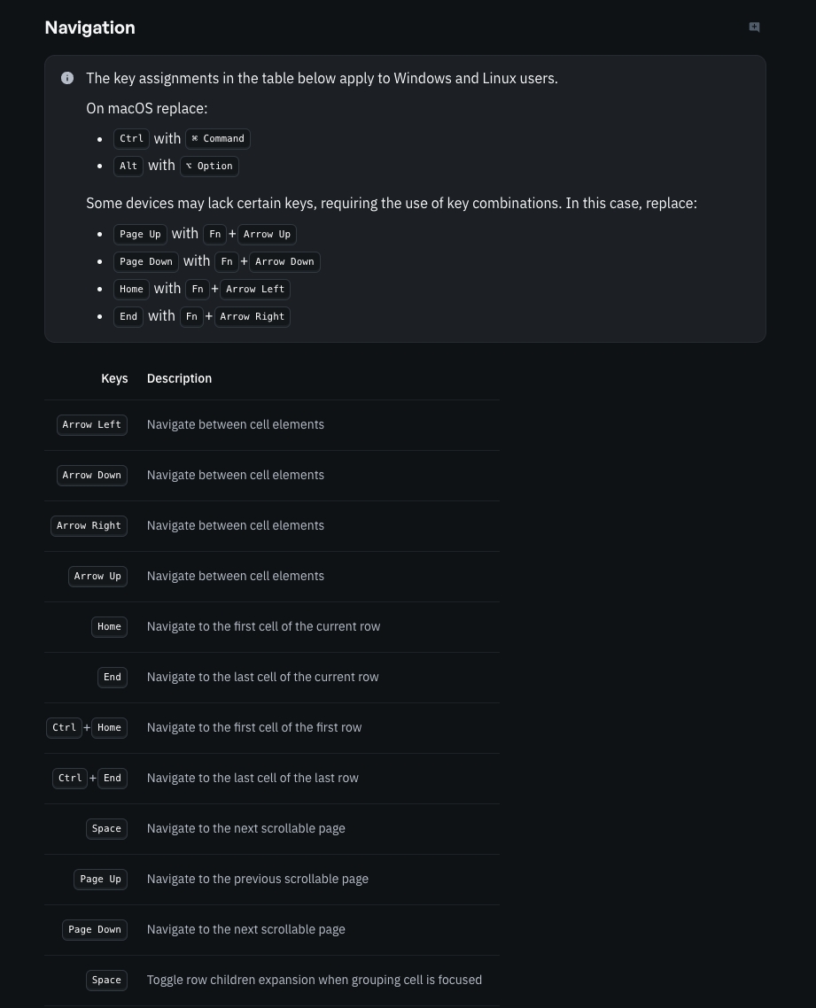Click the Arrow Down key badge in the note
The image size is (816, 1008).
pos(284,262)
